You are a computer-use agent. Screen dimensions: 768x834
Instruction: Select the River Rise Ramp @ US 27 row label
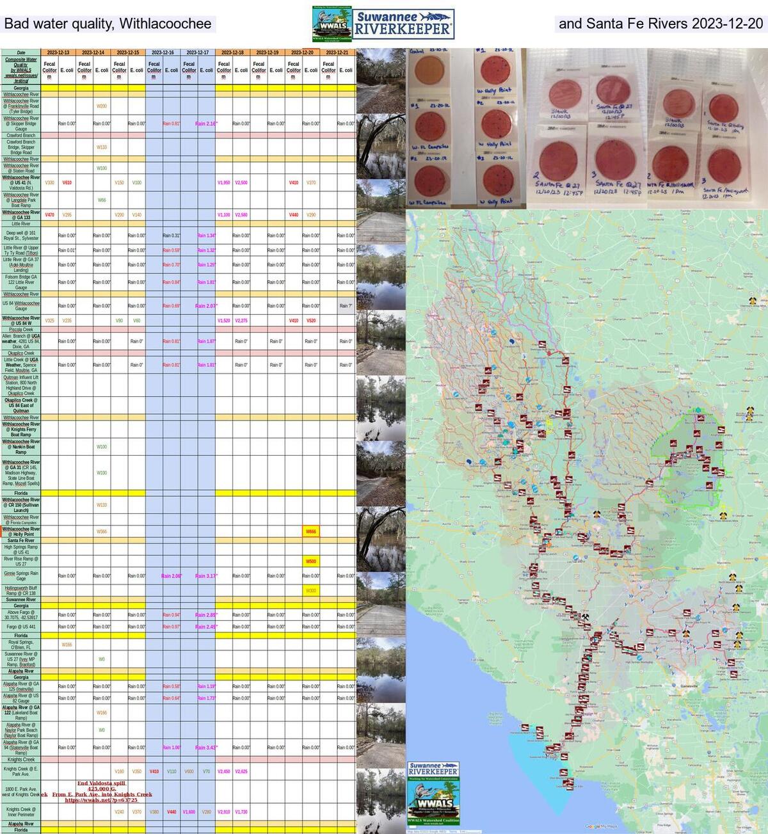(21, 561)
